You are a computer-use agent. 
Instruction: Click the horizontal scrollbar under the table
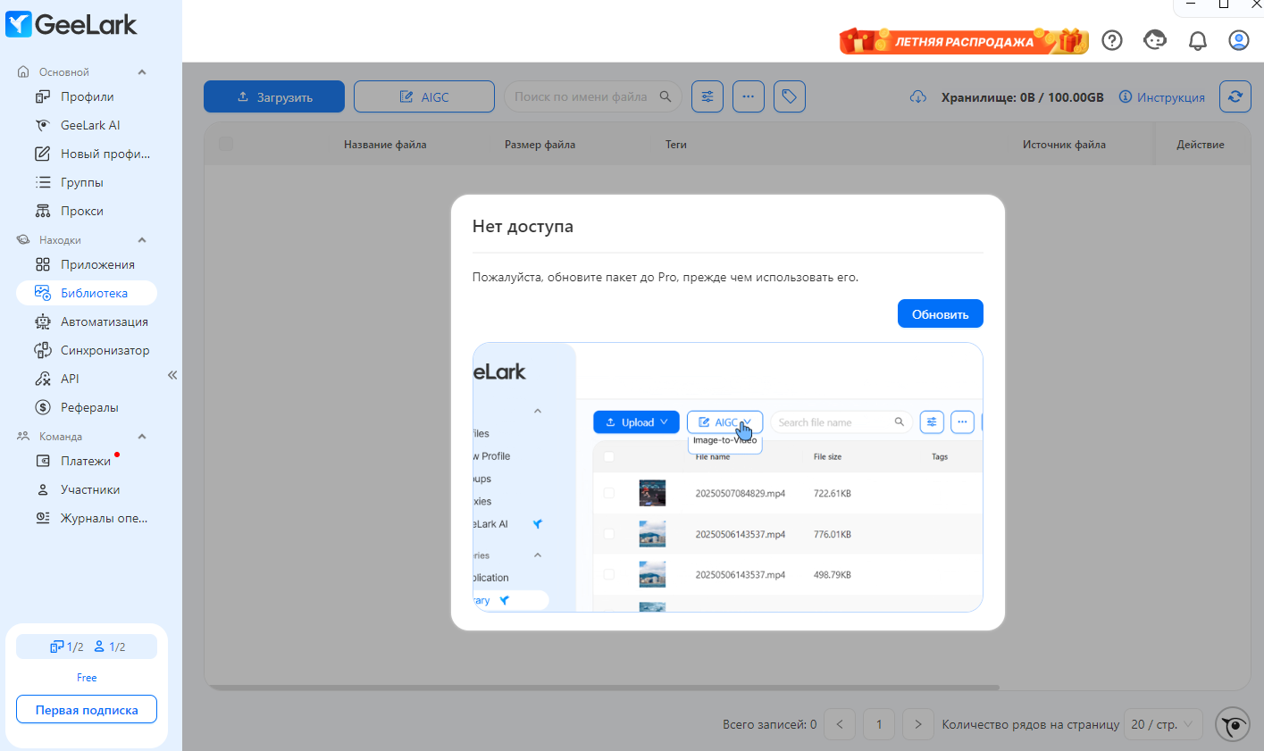(x=602, y=688)
